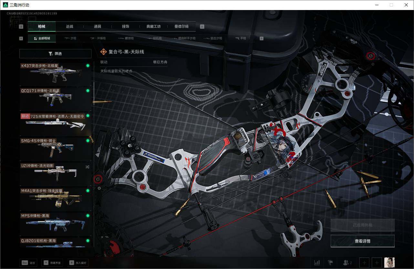Open the bar chart statistics icon
Image resolution: width=414 pixels, height=269 pixels.
(317, 263)
